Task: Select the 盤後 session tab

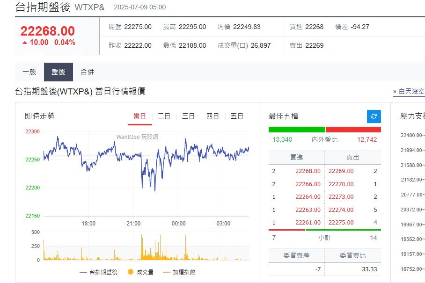Action: point(59,72)
